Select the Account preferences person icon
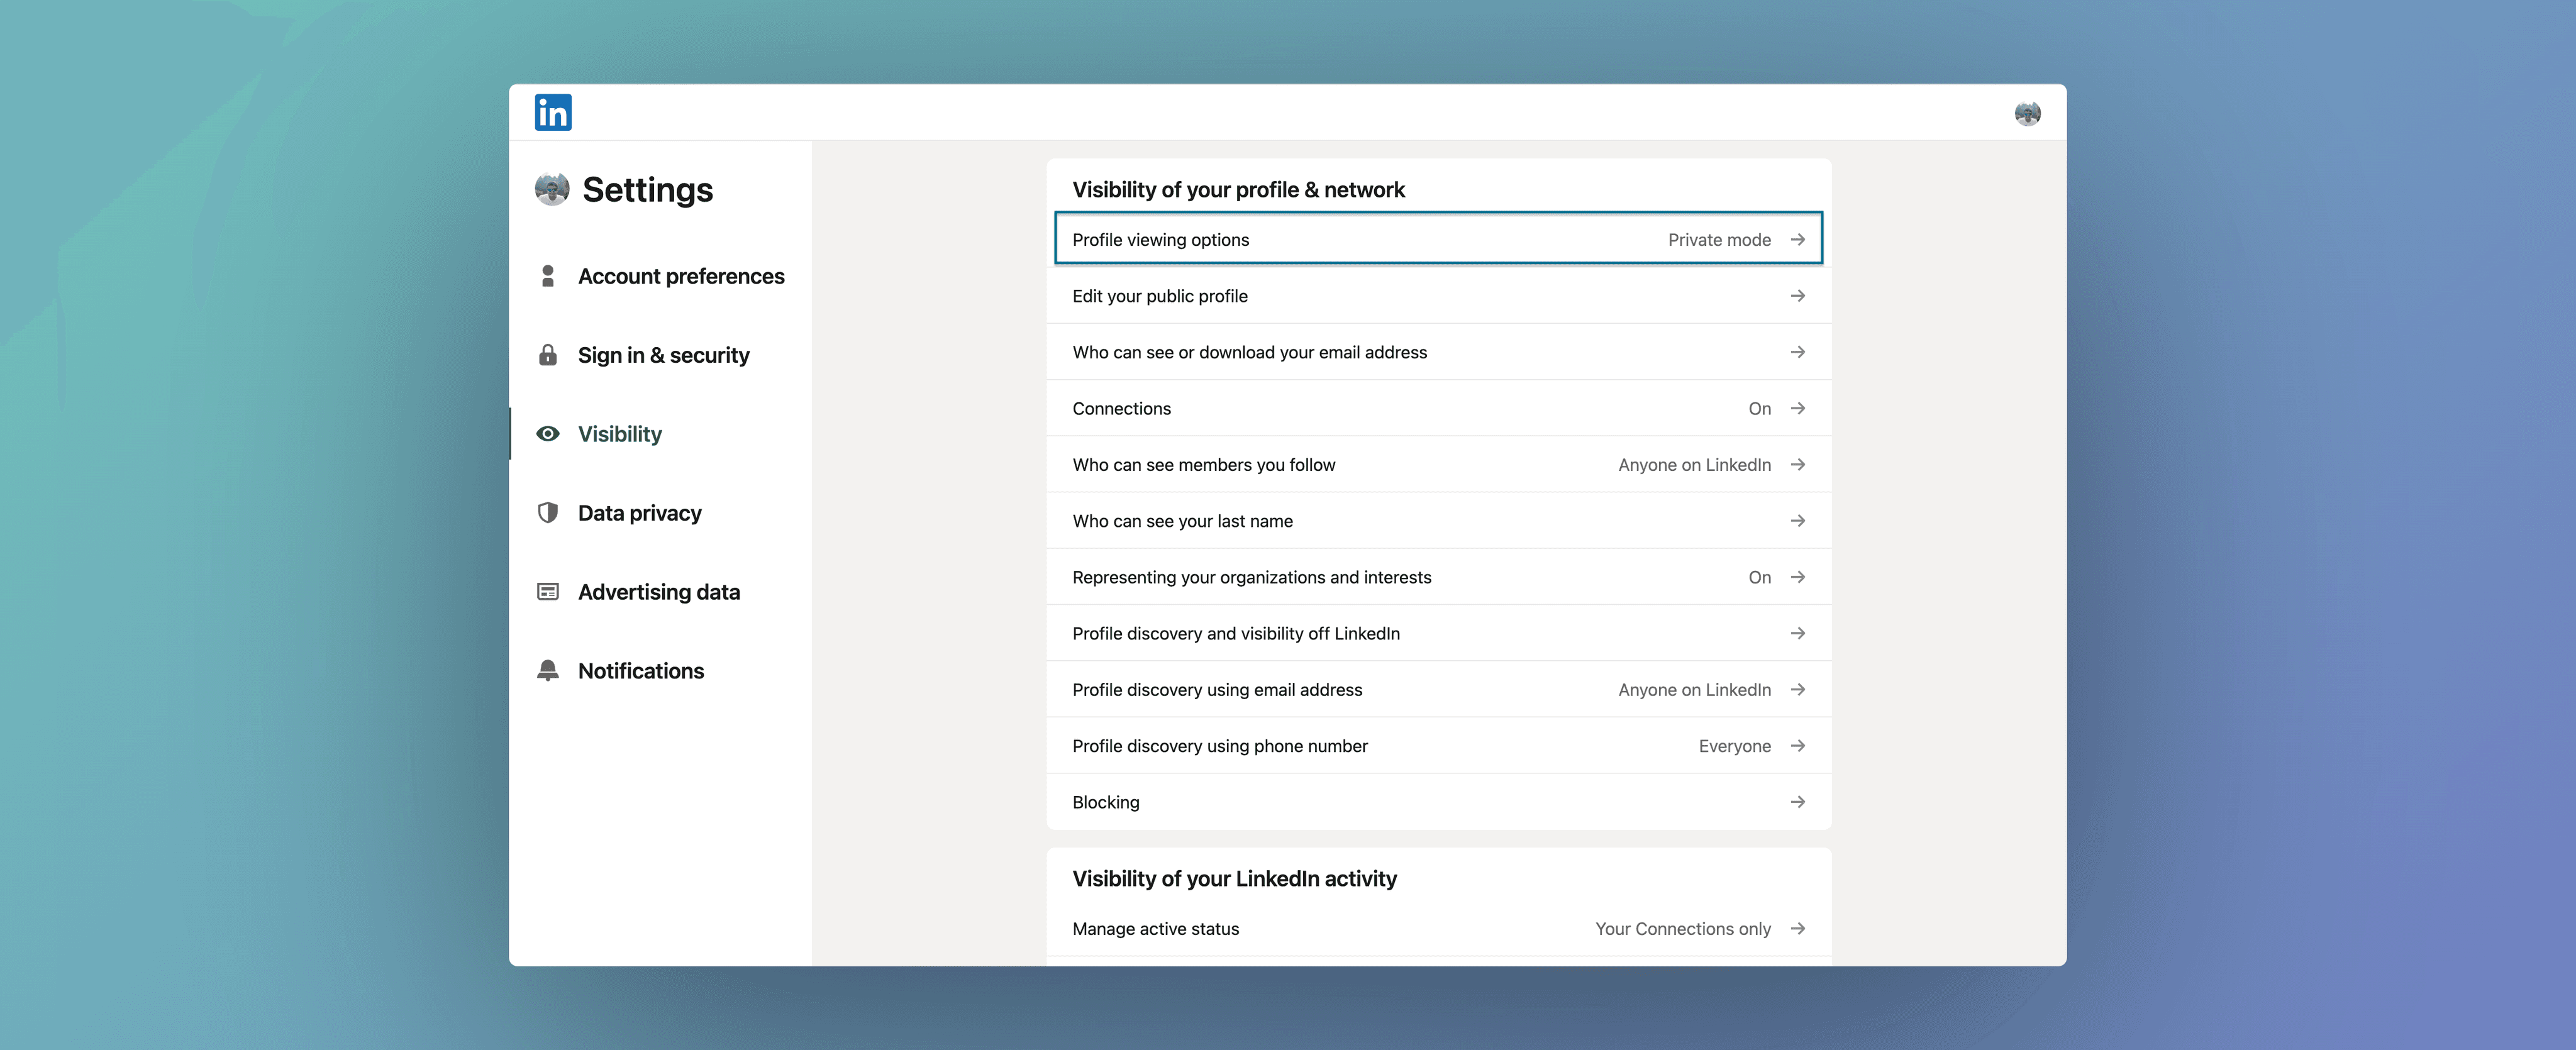Screen dimensions: 2576x1050 click(x=549, y=276)
